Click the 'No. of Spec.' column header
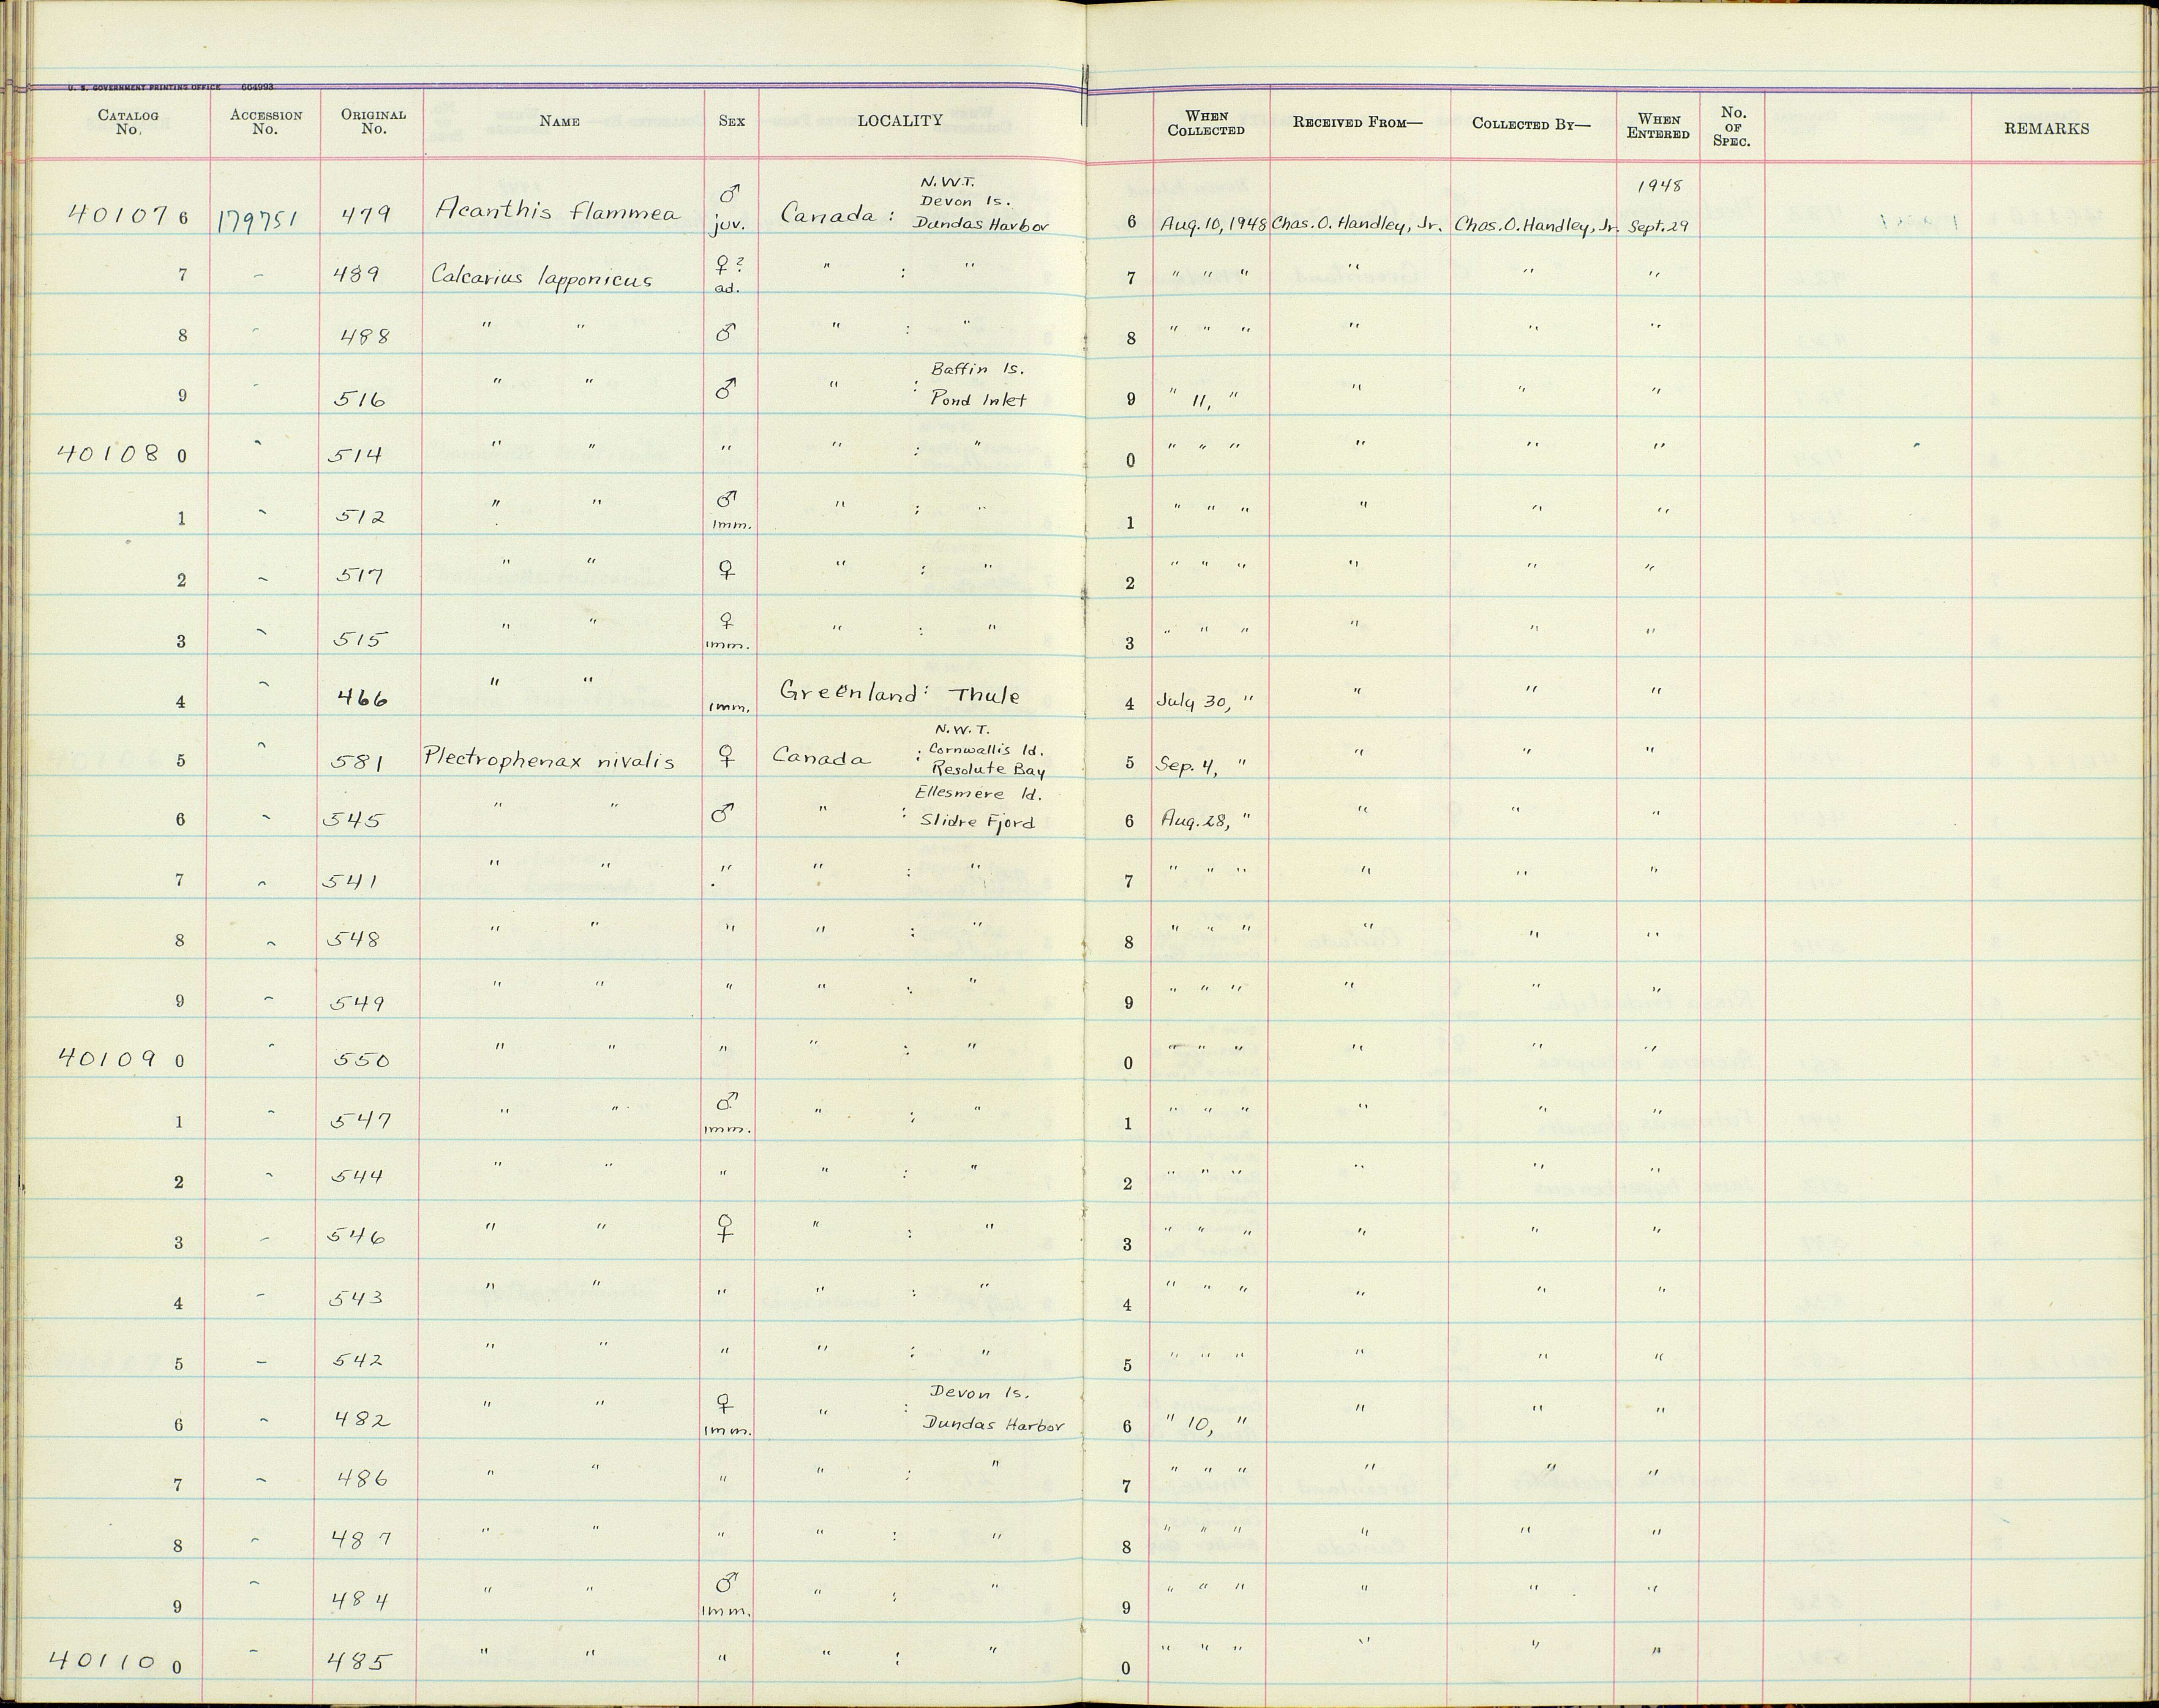The width and height of the screenshot is (2159, 1708). (x=1732, y=127)
